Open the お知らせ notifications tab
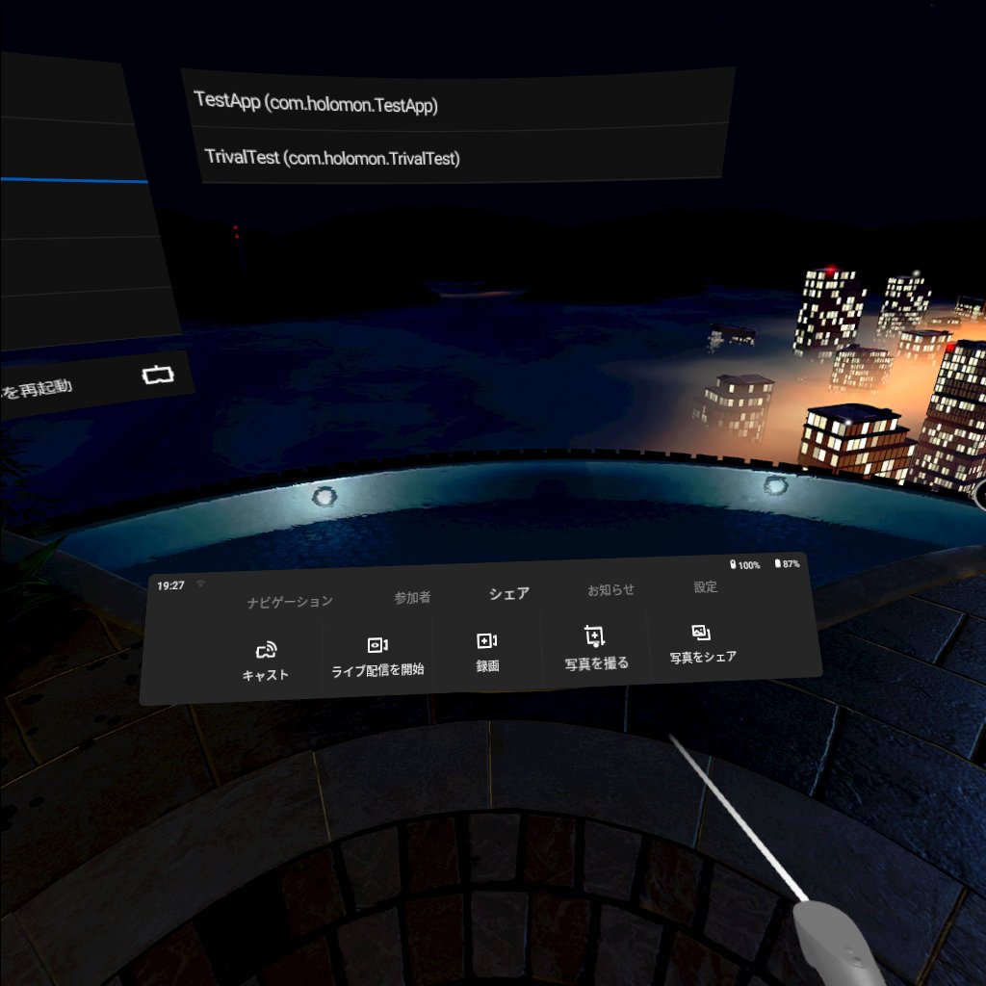This screenshot has width=986, height=986. [610, 590]
